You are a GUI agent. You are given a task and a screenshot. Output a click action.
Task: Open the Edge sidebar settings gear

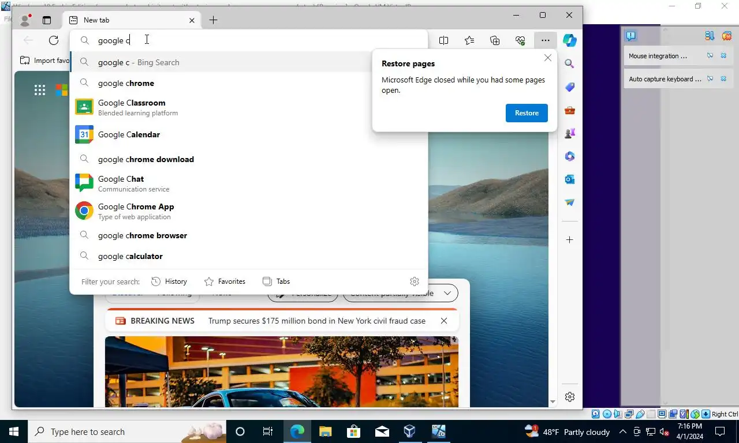click(570, 397)
